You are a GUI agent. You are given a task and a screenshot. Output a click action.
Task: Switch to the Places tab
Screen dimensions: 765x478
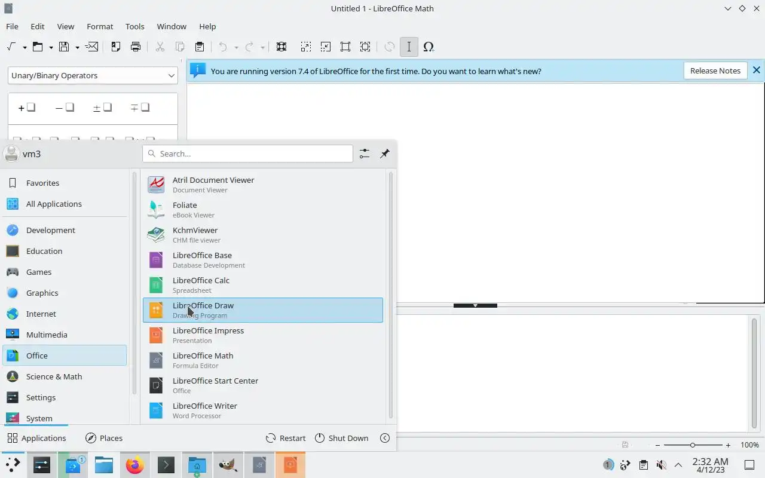pyautogui.click(x=104, y=438)
